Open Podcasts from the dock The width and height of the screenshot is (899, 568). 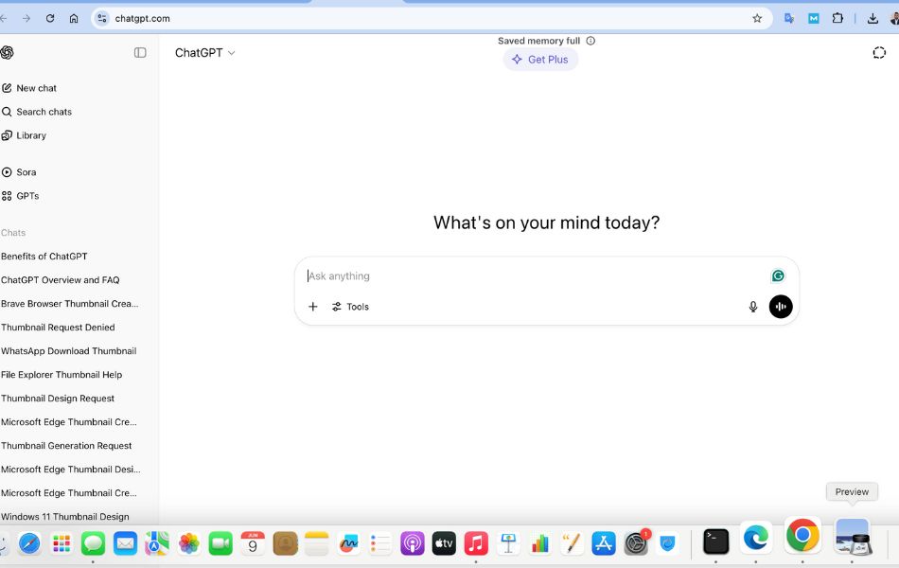(413, 542)
